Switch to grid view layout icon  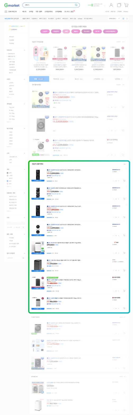pos(127,19)
